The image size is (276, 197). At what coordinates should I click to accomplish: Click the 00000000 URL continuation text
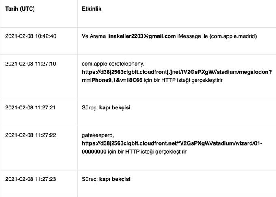tap(94, 152)
